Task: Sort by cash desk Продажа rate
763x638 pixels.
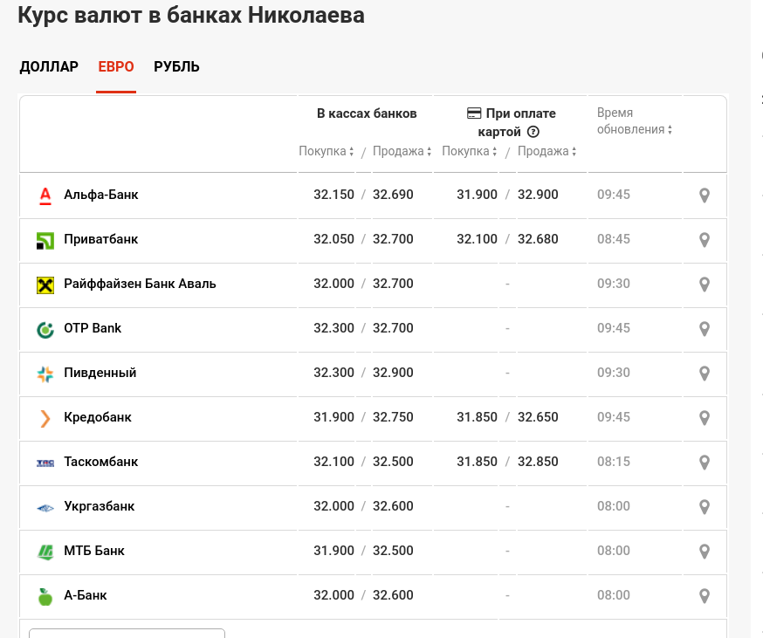Action: [402, 151]
